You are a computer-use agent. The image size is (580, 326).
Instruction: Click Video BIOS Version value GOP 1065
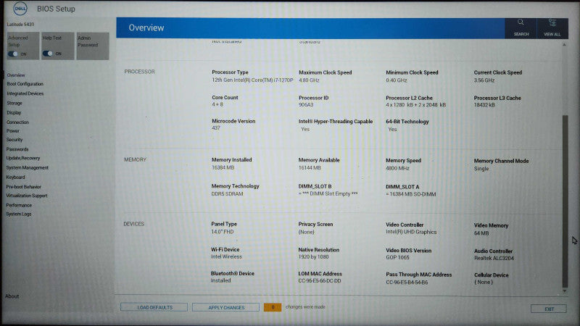(397, 258)
